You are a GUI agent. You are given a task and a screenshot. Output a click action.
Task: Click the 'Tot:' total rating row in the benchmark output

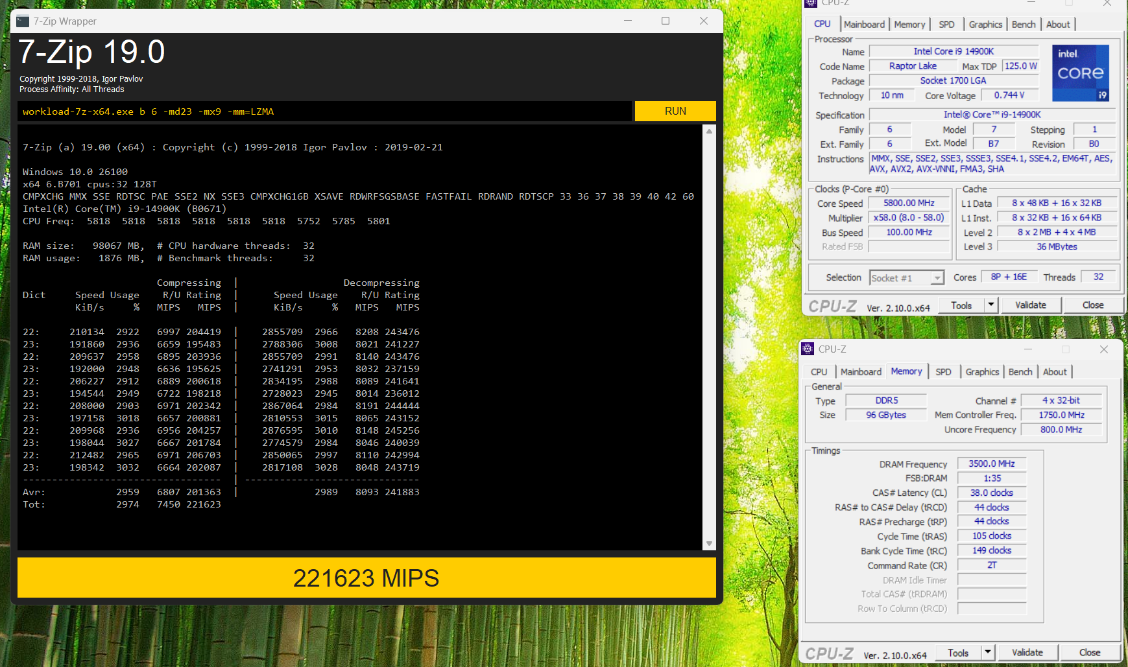pos(122,504)
